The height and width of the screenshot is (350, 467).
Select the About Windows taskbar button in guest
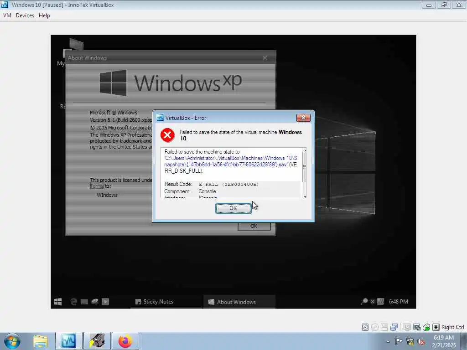pyautogui.click(x=239, y=302)
